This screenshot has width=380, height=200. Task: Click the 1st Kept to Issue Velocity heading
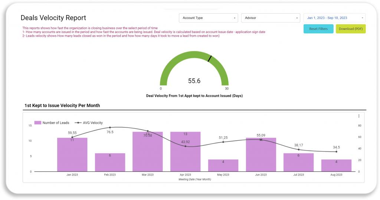click(62, 106)
